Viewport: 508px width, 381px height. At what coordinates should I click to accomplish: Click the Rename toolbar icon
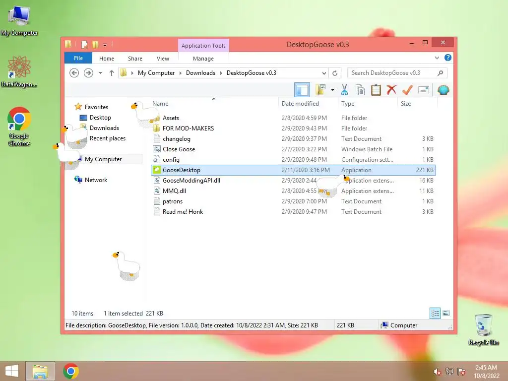point(424,90)
